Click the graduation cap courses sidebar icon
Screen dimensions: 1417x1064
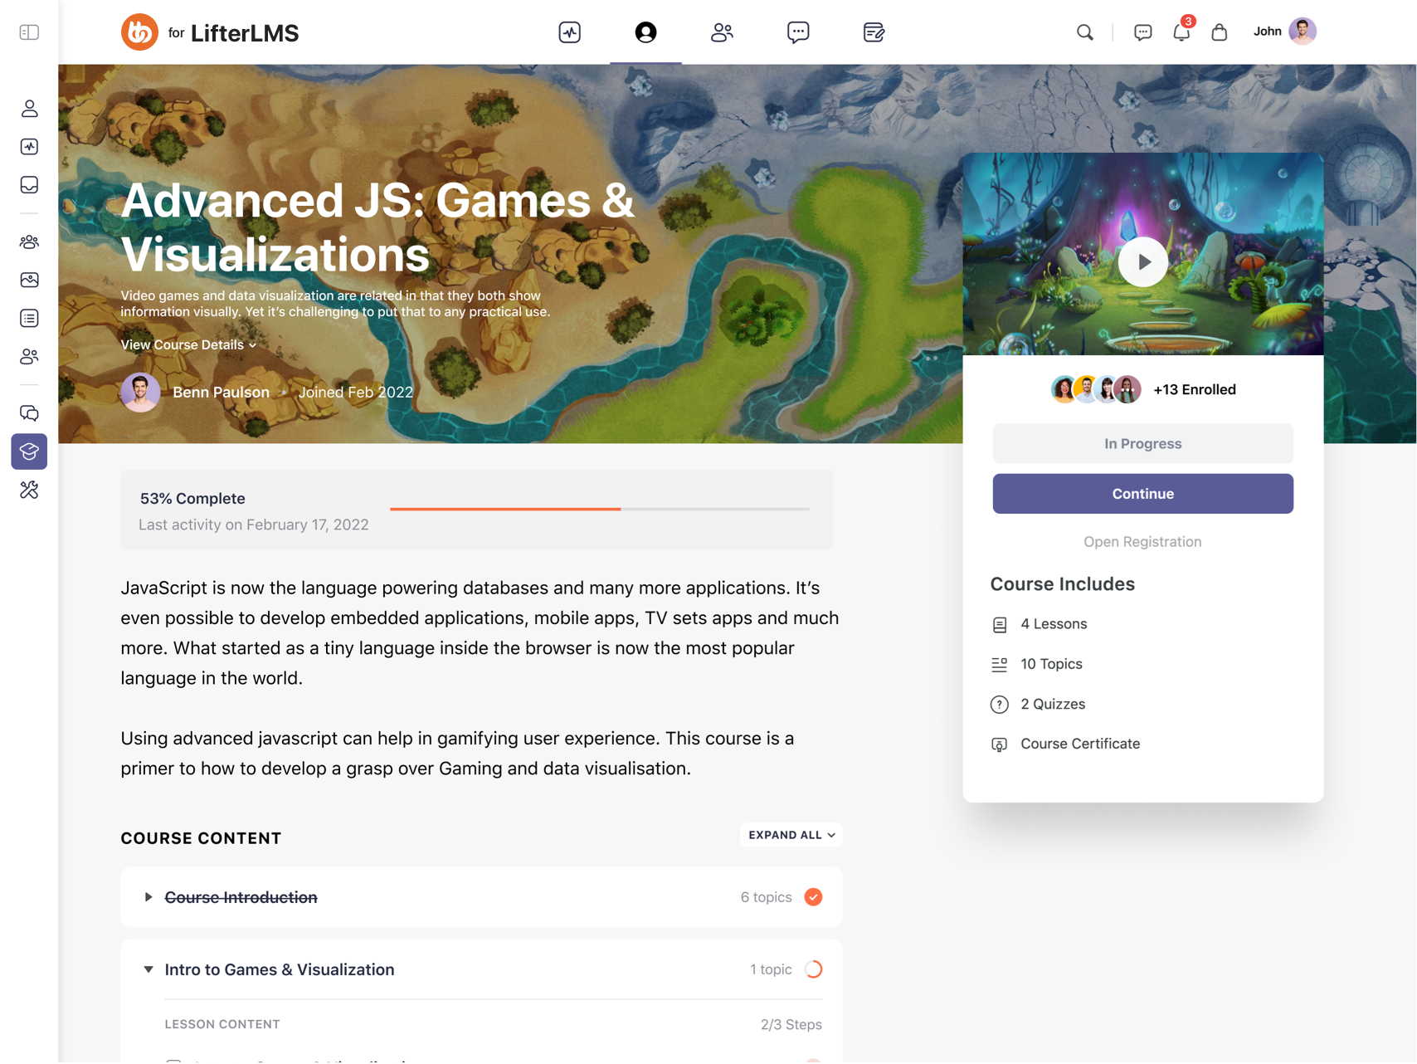(x=29, y=451)
